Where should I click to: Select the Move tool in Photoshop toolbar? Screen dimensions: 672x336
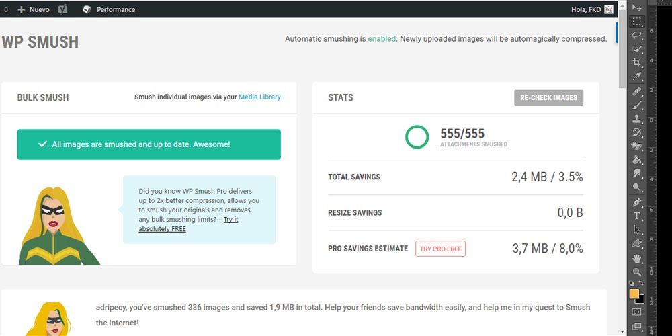tap(637, 7)
